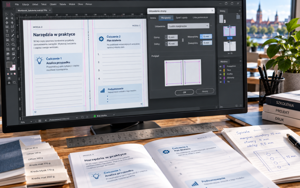Click the dark gray fill color swatch

pos(9,65)
